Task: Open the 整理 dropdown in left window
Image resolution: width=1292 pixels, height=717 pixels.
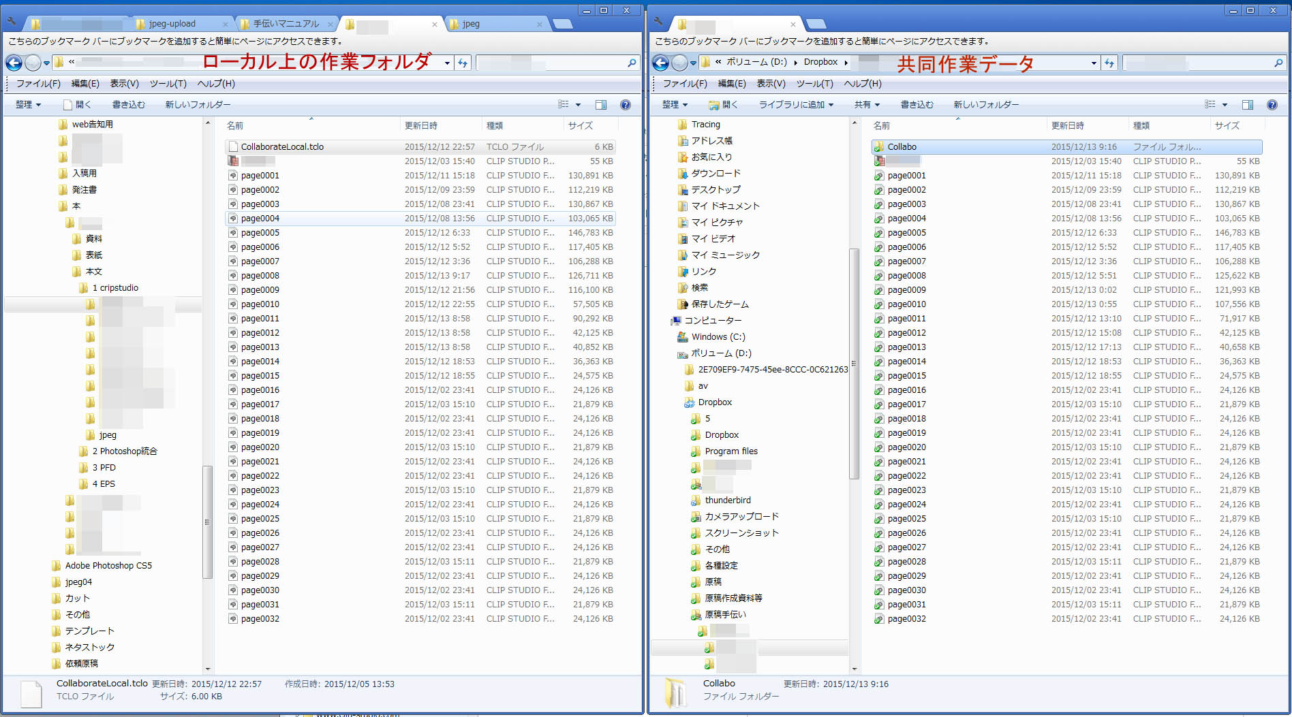Action: tap(28, 105)
